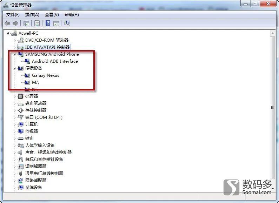Click the scan for hardware changes icon
279x203 pixels.
click(67, 23)
